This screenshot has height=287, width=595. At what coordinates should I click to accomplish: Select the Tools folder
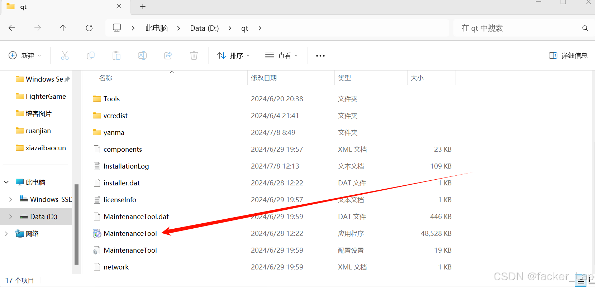coord(111,99)
